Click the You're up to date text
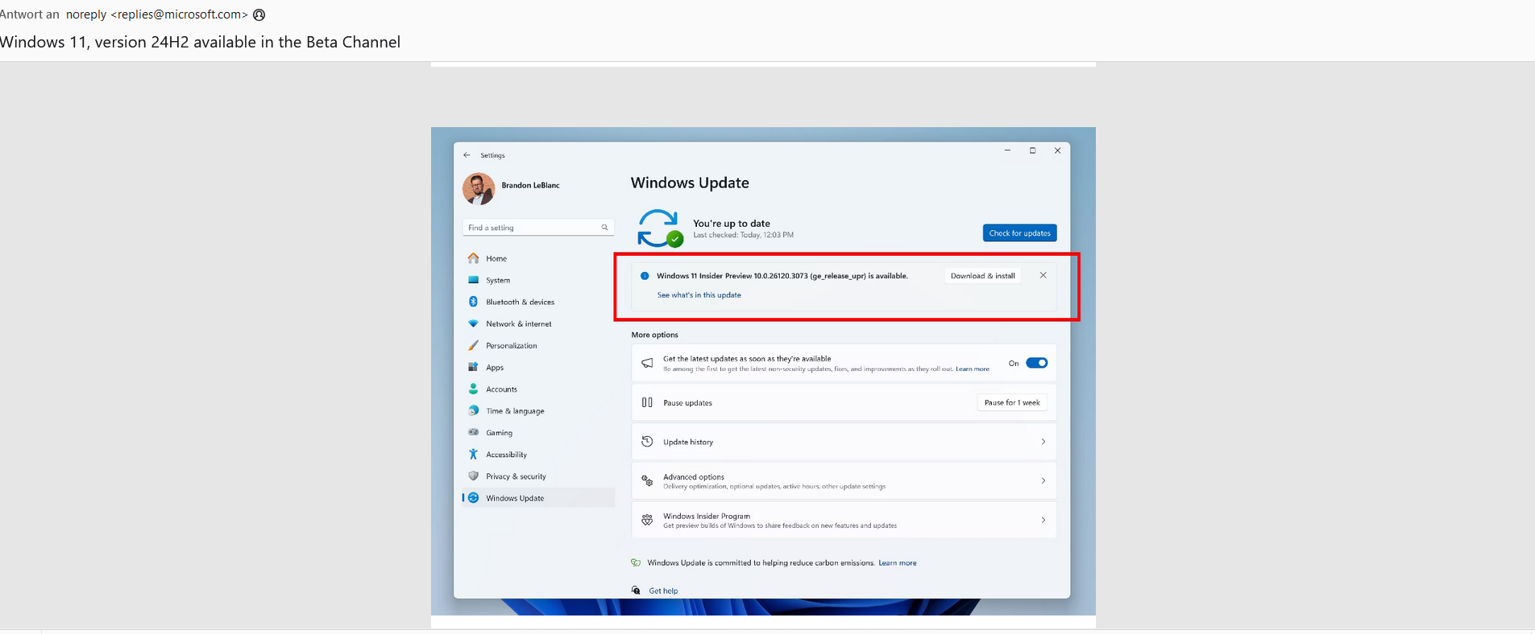The image size is (1535, 634). pos(732,224)
